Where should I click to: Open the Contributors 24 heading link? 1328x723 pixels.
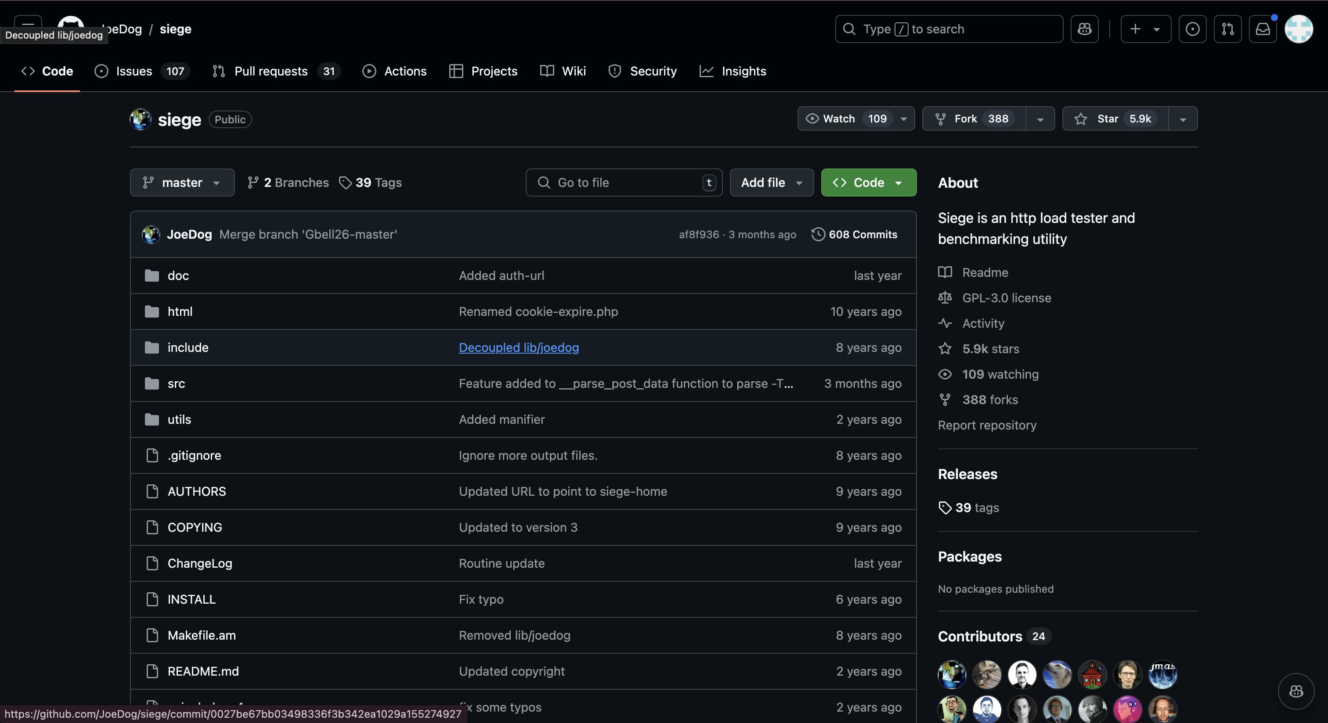point(994,636)
